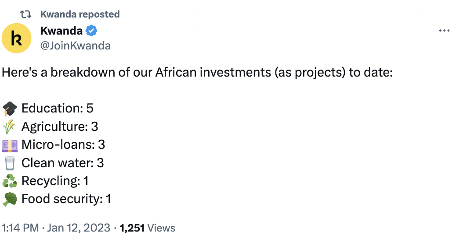
Task: Click the 'Clean water: 3' line
Action: [x=62, y=163]
